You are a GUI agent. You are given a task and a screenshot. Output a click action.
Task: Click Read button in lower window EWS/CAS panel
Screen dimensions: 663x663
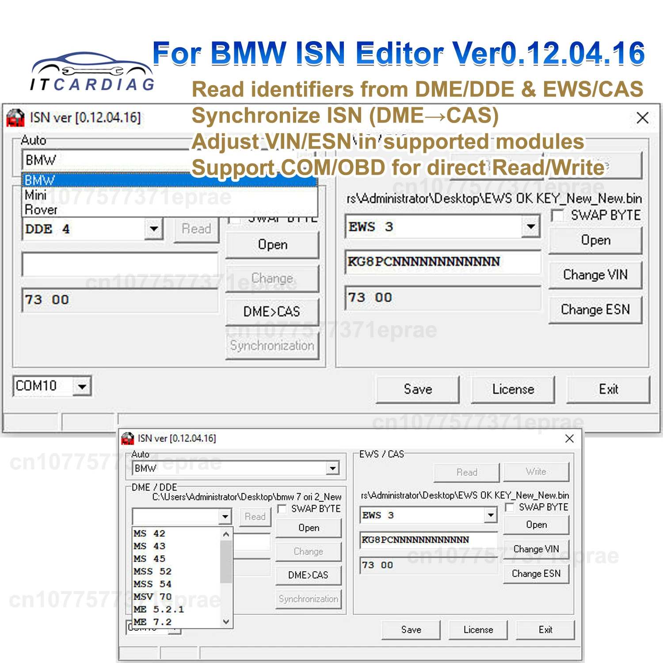coord(467,472)
